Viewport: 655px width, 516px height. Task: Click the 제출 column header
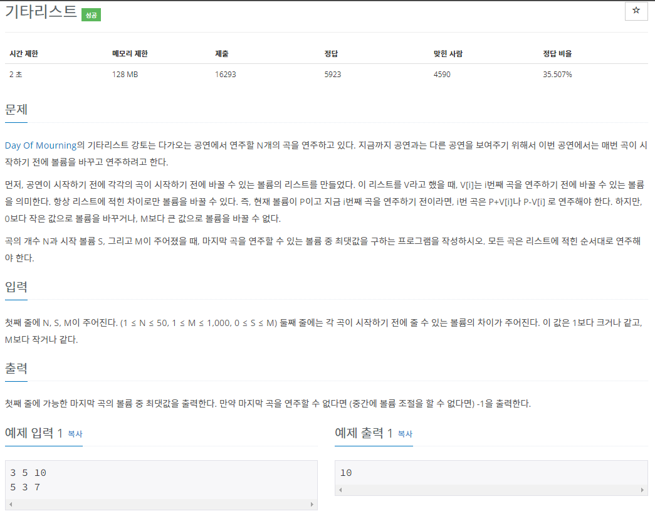click(x=222, y=53)
